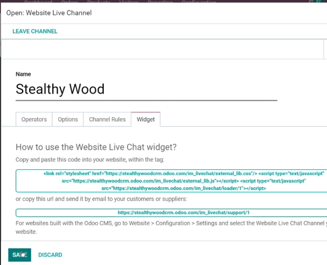Click the heading How to use the Website Live Chat widget?
This screenshot has width=327, height=265.
[96, 147]
